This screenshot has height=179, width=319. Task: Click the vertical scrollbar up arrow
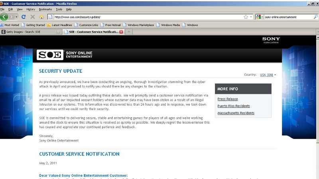click(x=317, y=37)
